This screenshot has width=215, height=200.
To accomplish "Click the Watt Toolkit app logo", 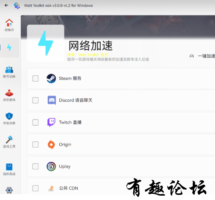I will (17, 5).
